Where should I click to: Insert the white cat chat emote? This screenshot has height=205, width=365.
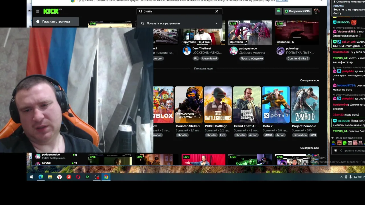[x=350, y=143]
